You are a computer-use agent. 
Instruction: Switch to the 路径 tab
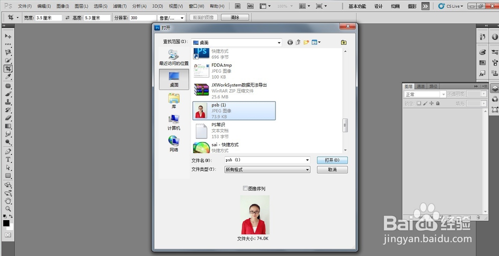tap(434, 86)
